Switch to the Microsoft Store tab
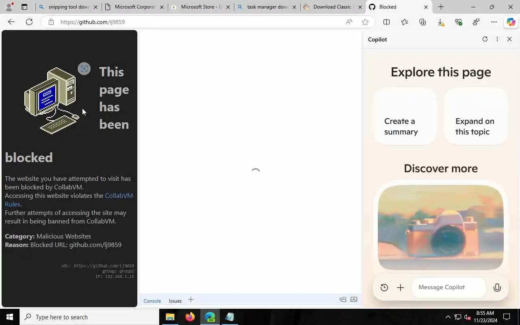520x325 pixels. [201, 7]
